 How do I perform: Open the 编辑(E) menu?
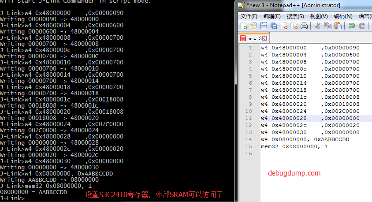[x=272, y=16]
